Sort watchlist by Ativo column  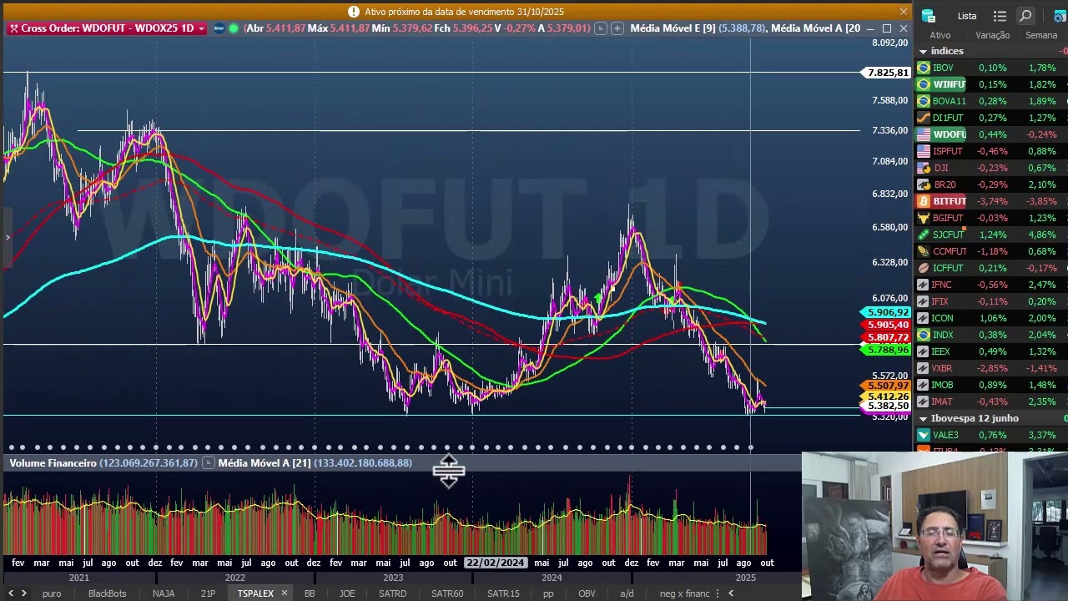pos(940,35)
